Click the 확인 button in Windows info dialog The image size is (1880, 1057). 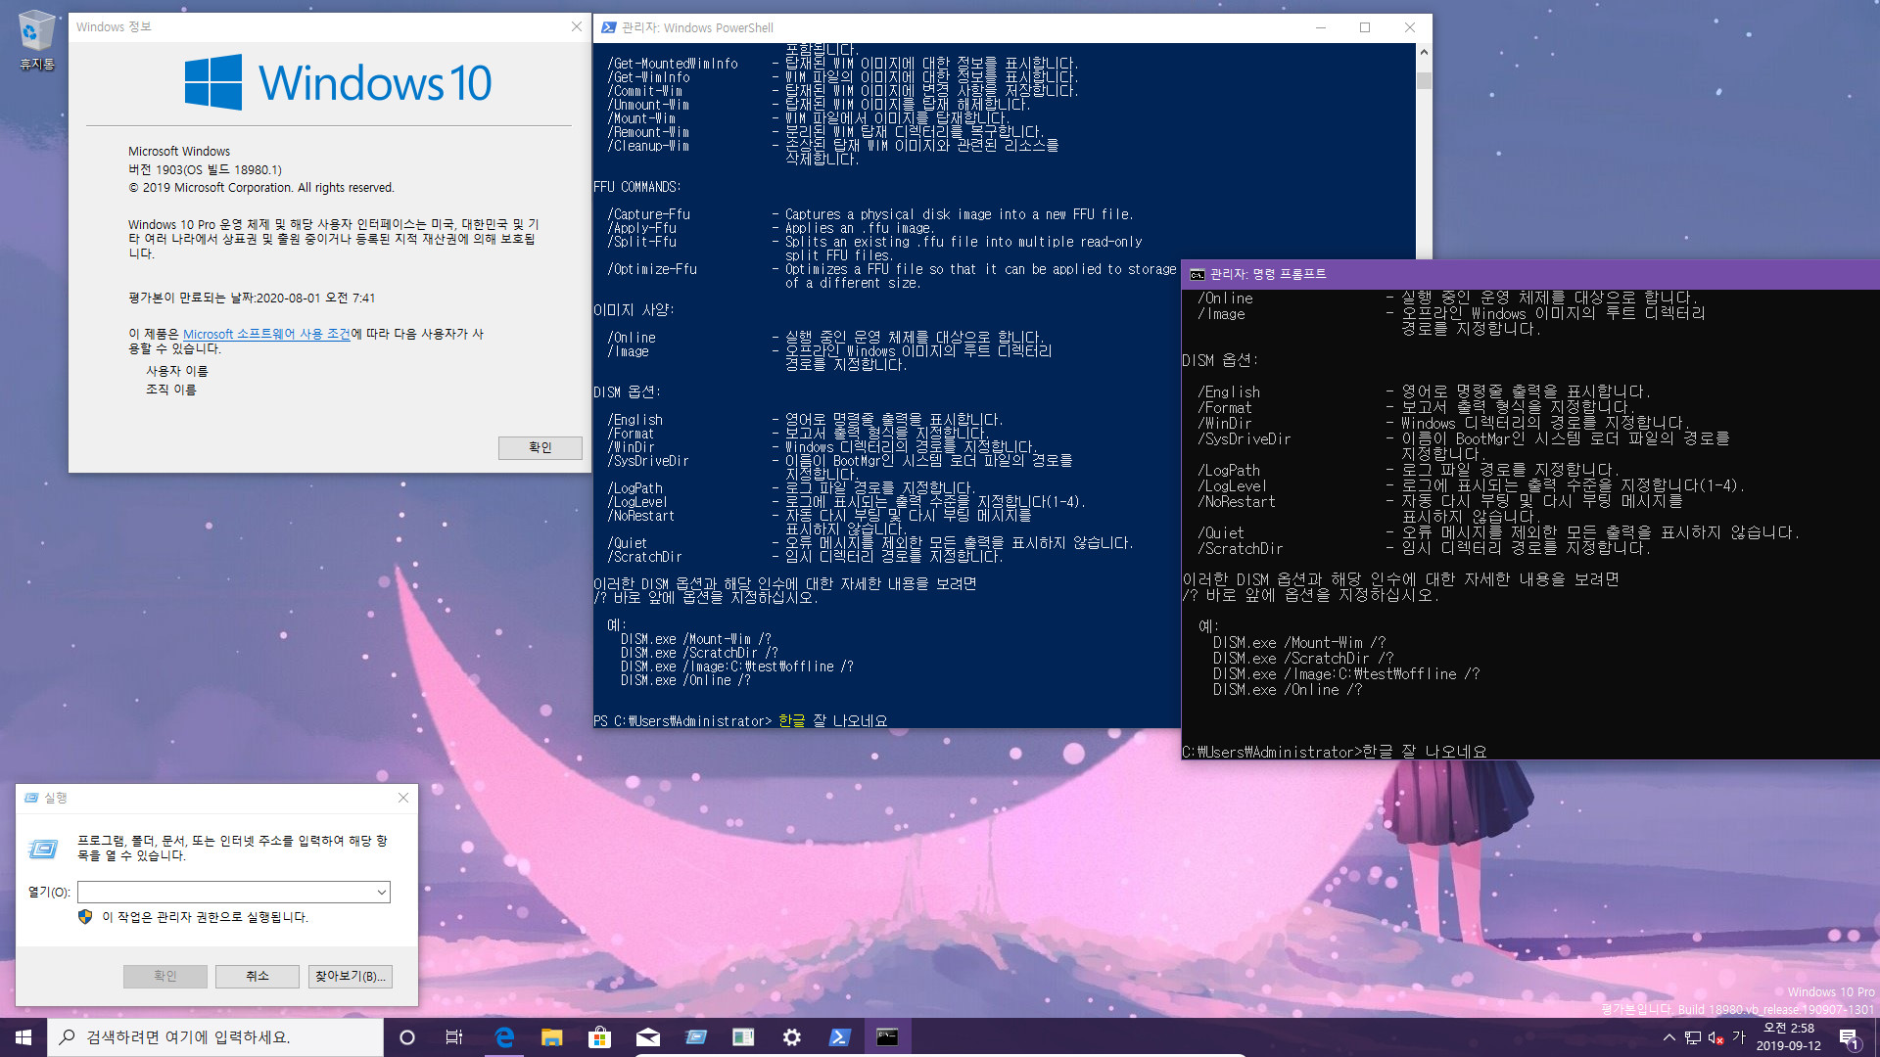pyautogui.click(x=540, y=447)
